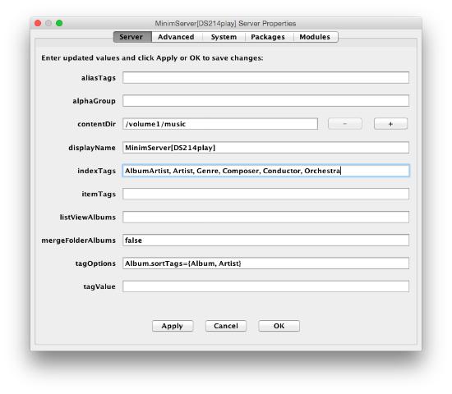The height and width of the screenshot is (394, 452).
Task: Click the tagOptions field
Action: click(x=265, y=263)
